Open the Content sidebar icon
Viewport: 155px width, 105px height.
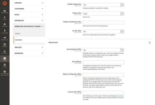coord(5,45)
